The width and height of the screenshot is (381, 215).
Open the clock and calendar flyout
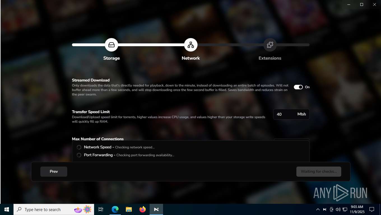(x=357, y=209)
